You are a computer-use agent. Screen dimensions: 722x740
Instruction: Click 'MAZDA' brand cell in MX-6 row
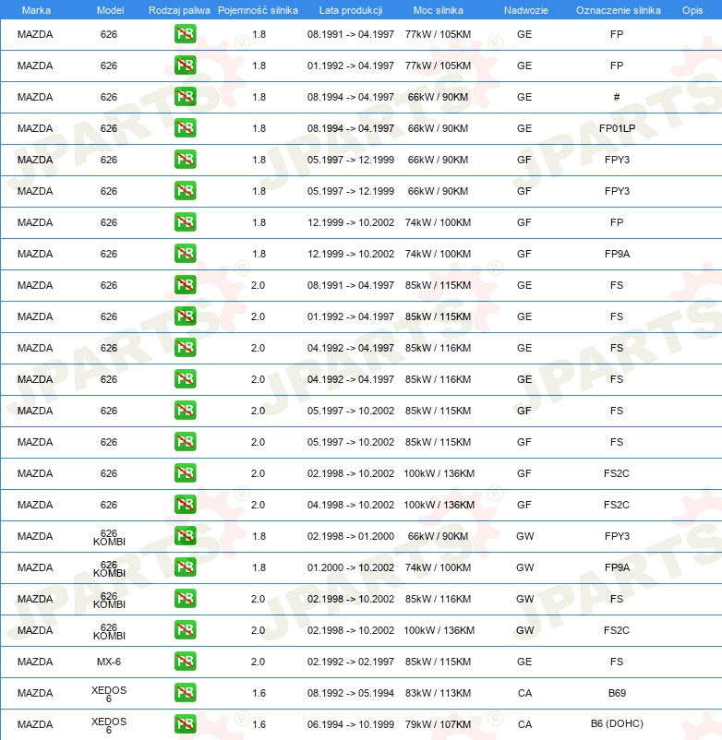pyautogui.click(x=35, y=662)
